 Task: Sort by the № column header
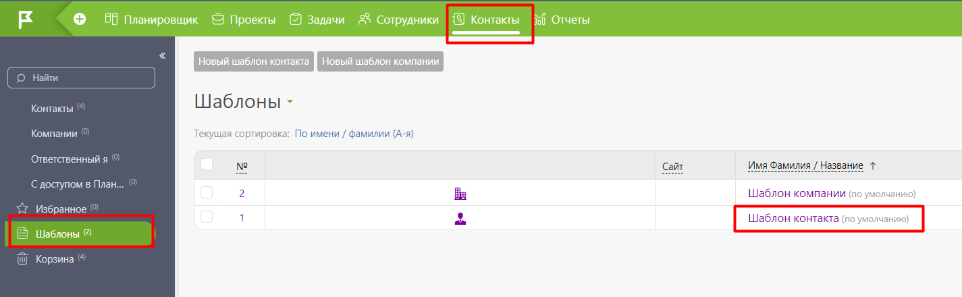pos(242,167)
